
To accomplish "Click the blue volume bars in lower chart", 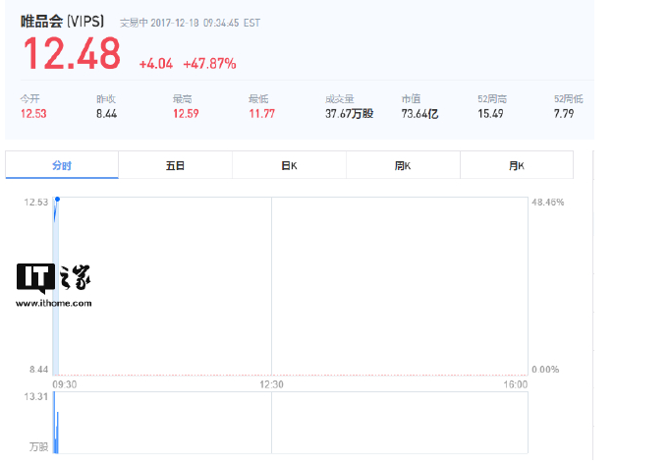I will tap(55, 423).
